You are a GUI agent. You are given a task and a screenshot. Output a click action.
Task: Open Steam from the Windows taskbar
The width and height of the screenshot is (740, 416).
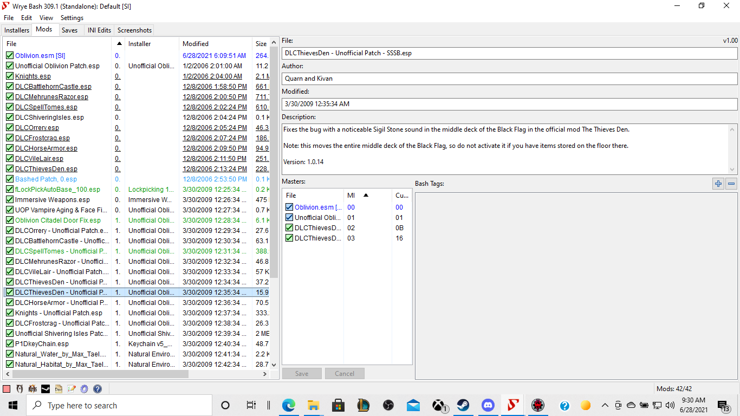(463, 405)
